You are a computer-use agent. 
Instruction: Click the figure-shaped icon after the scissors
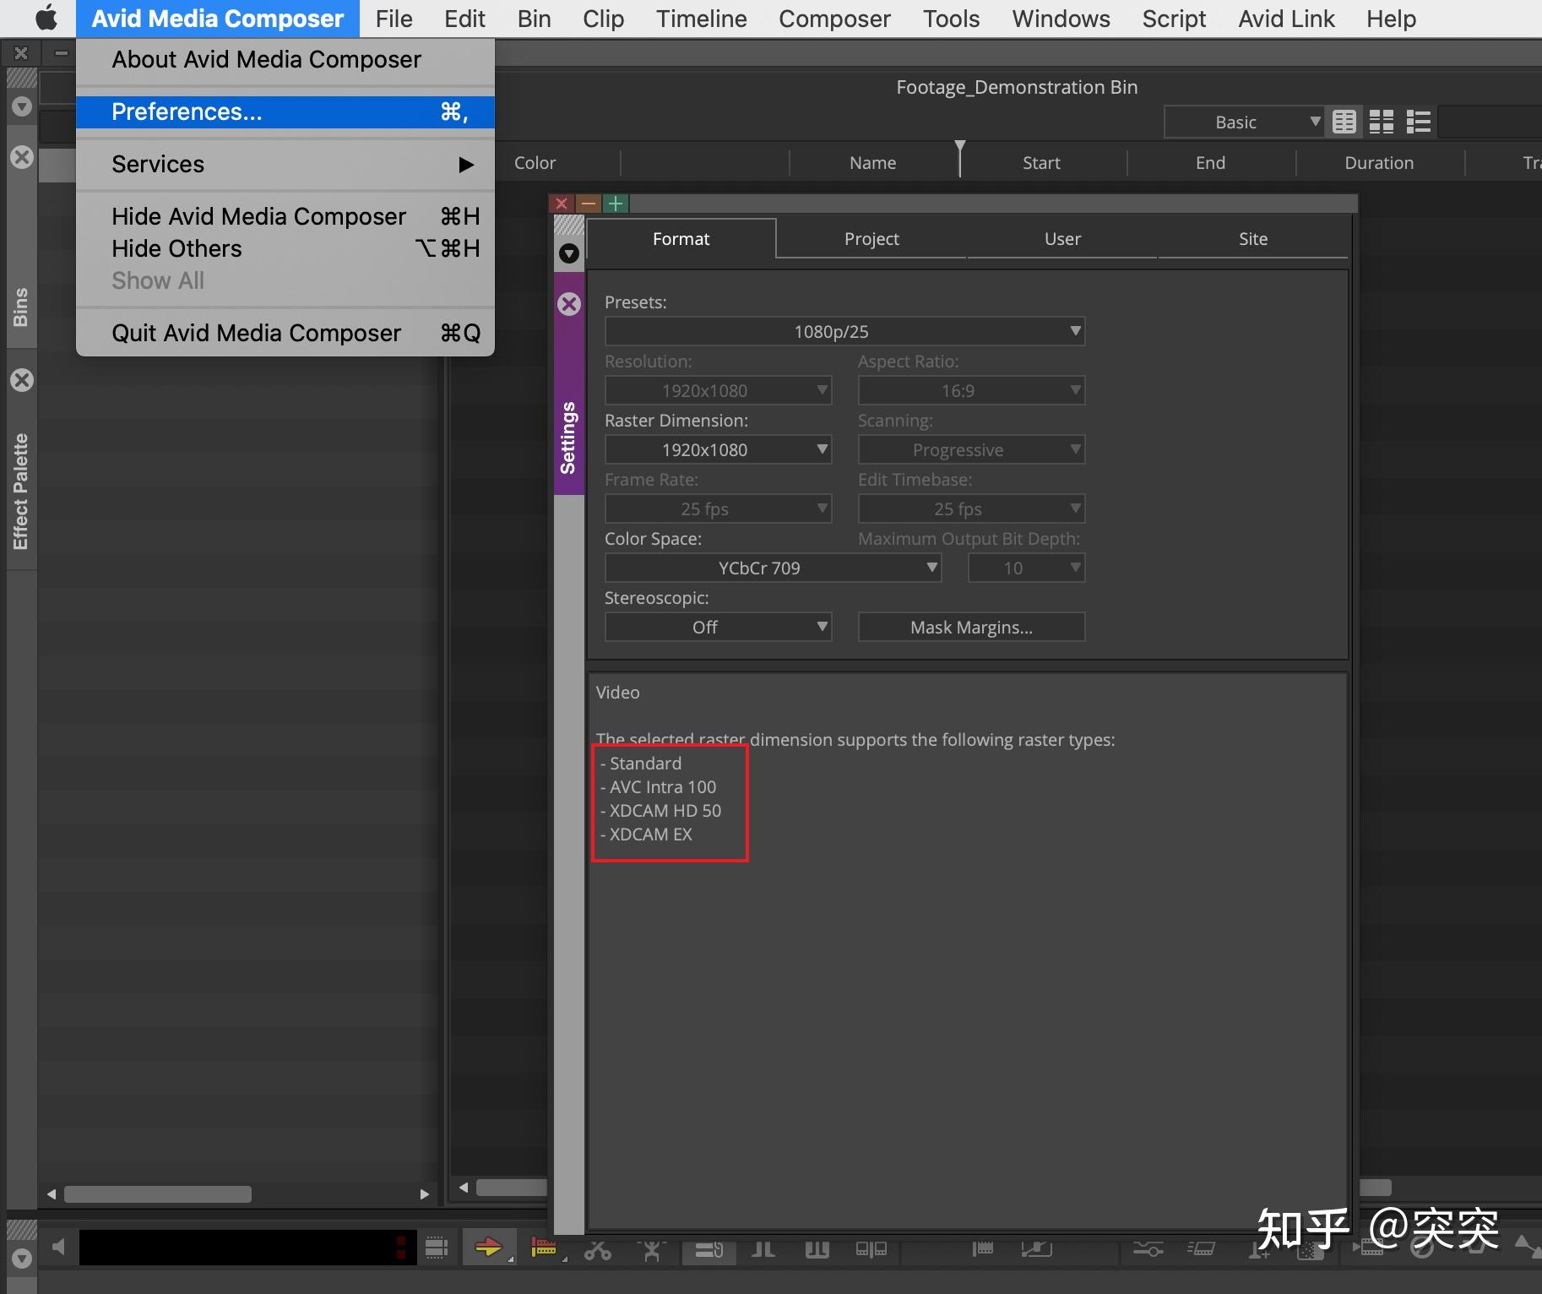652,1249
